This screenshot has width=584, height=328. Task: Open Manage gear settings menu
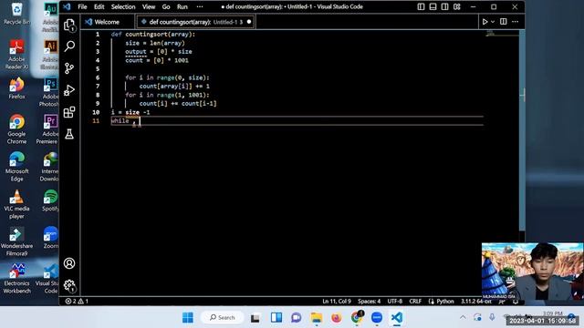(x=69, y=285)
